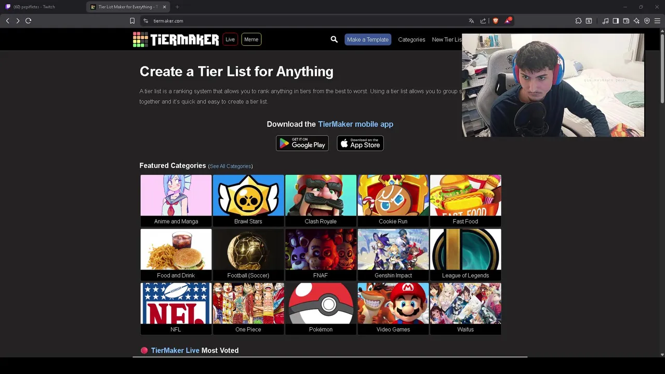
Task: Open Brave Rewards triangle icon
Action: (x=508, y=21)
